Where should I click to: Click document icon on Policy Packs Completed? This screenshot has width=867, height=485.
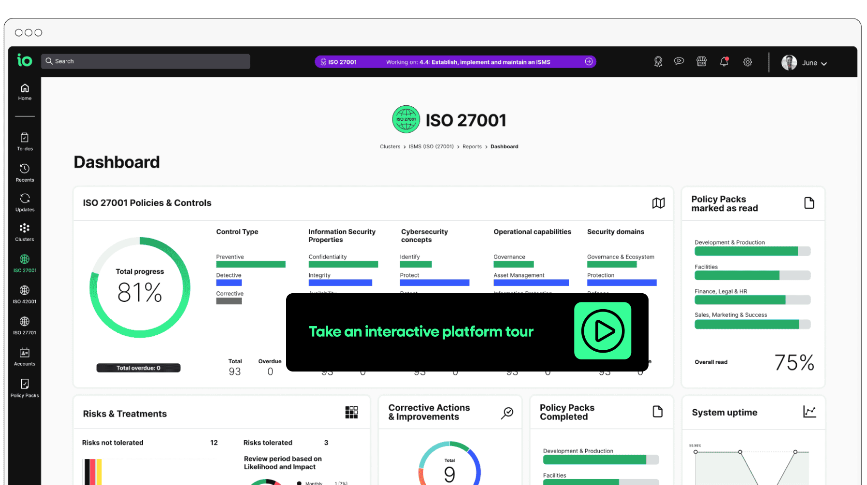tap(657, 412)
